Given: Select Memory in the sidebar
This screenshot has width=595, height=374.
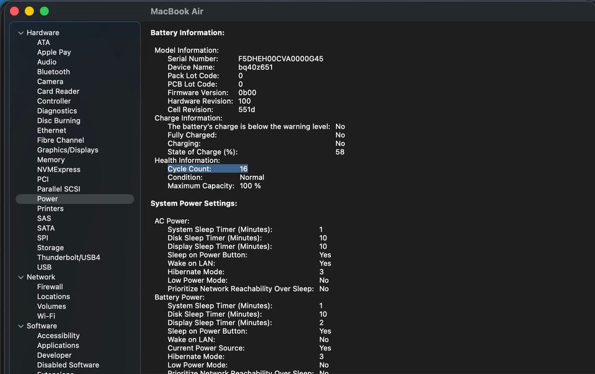Looking at the screenshot, I should click(x=51, y=160).
